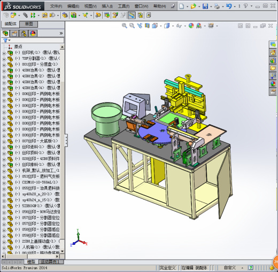Viewport: 278px width, 272px height.
Task: Click the feature tree filter input field
Action: click(x=33, y=41)
